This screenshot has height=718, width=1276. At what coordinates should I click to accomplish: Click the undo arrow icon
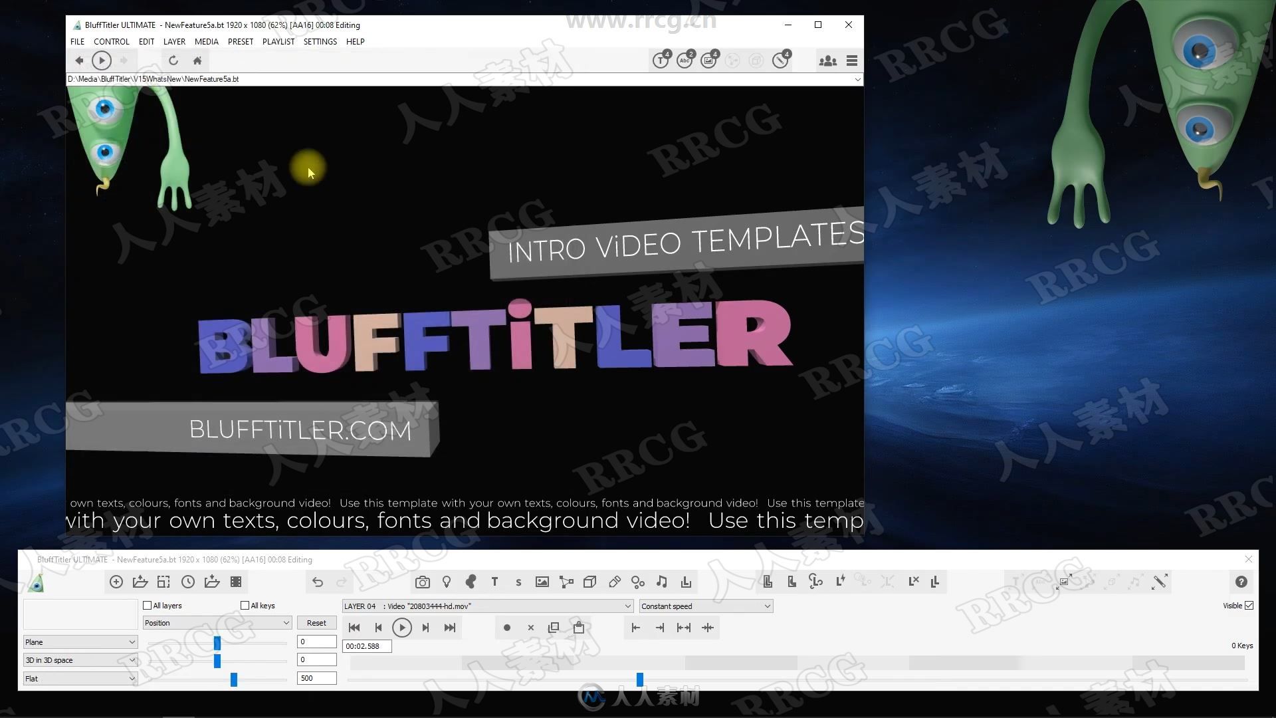click(318, 582)
